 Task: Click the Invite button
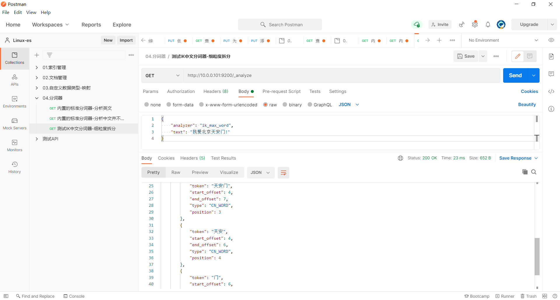(440, 24)
